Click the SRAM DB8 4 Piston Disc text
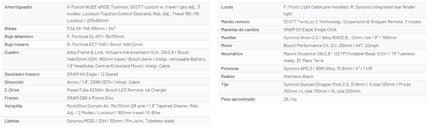The height and width of the screenshot is (127, 428). point(90,98)
